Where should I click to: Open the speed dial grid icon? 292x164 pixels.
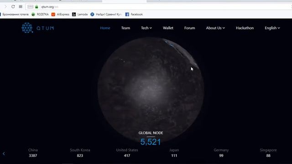pyautogui.click(x=21, y=7)
